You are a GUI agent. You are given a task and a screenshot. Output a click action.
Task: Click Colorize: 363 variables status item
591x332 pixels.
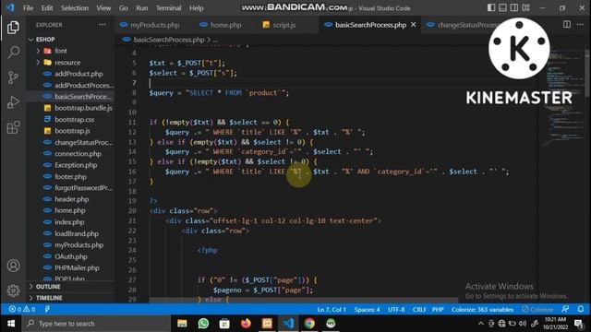482,310
